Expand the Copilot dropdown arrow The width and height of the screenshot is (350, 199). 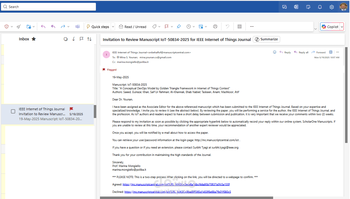[x=342, y=27]
